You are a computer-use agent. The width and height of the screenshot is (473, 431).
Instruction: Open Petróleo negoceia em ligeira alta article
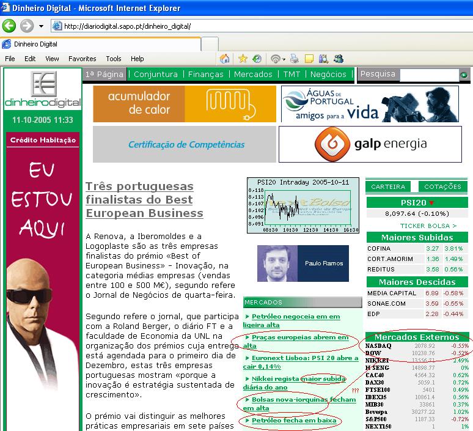point(292,320)
